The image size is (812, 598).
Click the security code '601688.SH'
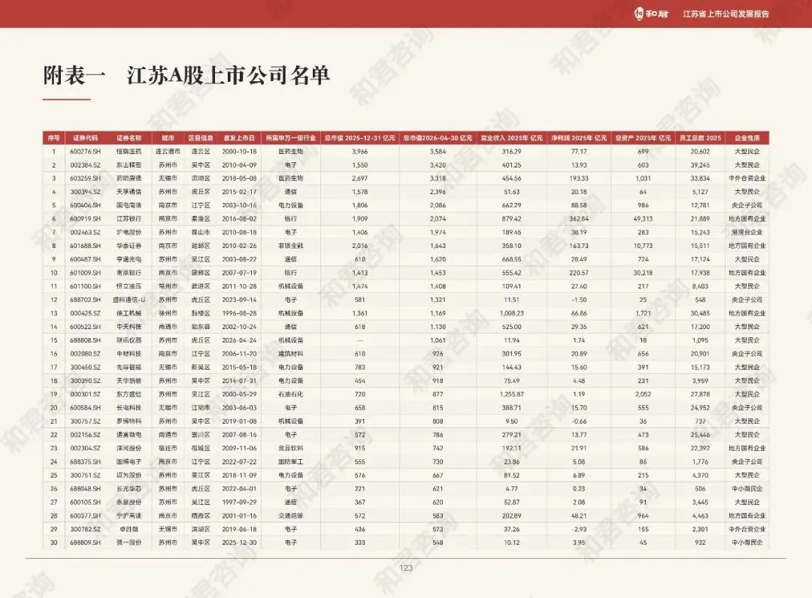[86, 246]
